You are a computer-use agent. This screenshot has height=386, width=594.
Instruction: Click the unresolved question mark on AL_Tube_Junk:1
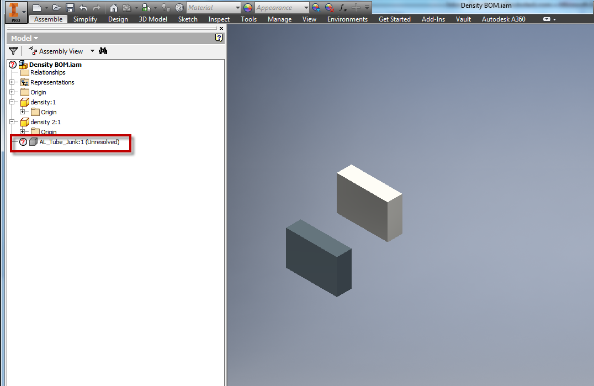pos(23,142)
